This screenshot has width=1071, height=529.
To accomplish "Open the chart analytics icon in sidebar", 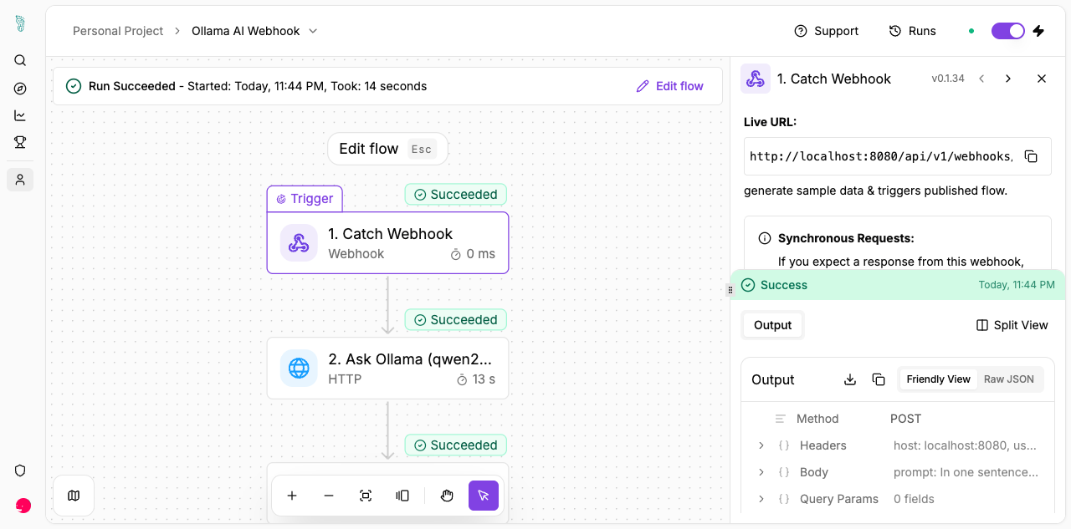I will click(x=20, y=115).
